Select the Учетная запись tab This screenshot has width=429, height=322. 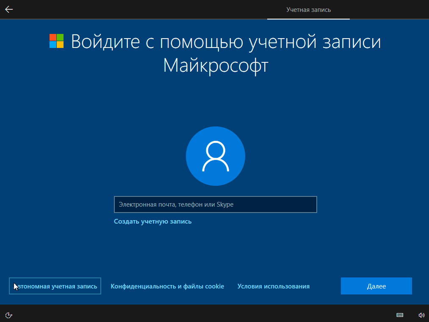pos(308,10)
